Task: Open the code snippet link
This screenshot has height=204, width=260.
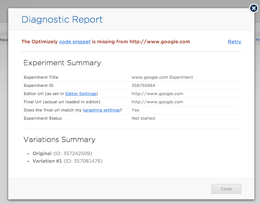Action: (75, 42)
